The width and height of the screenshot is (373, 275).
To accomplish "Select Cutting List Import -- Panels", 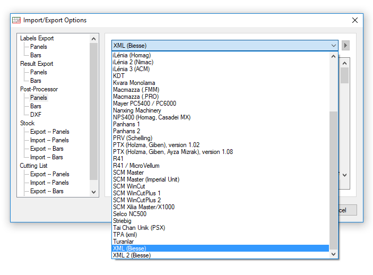I will (x=49, y=183).
